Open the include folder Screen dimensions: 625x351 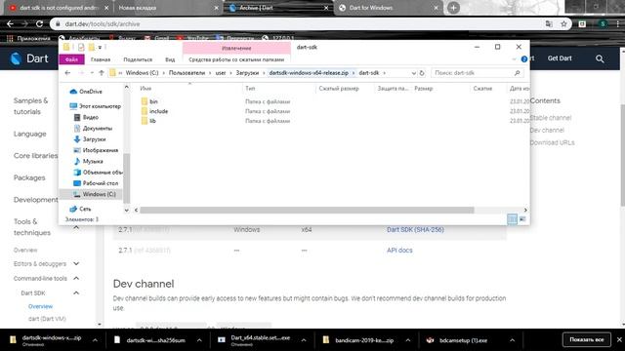coord(154,111)
